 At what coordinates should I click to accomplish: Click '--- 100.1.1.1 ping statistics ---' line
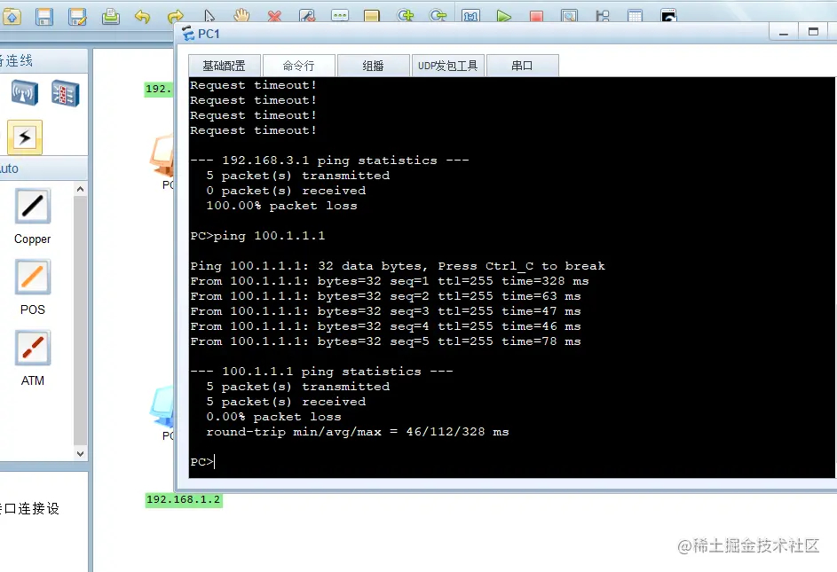point(321,372)
